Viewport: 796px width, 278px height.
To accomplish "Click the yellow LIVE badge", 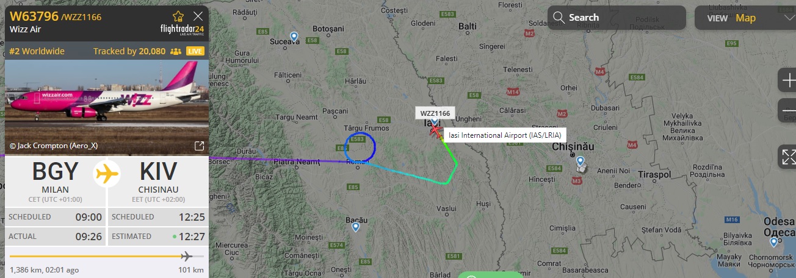I will [x=195, y=51].
